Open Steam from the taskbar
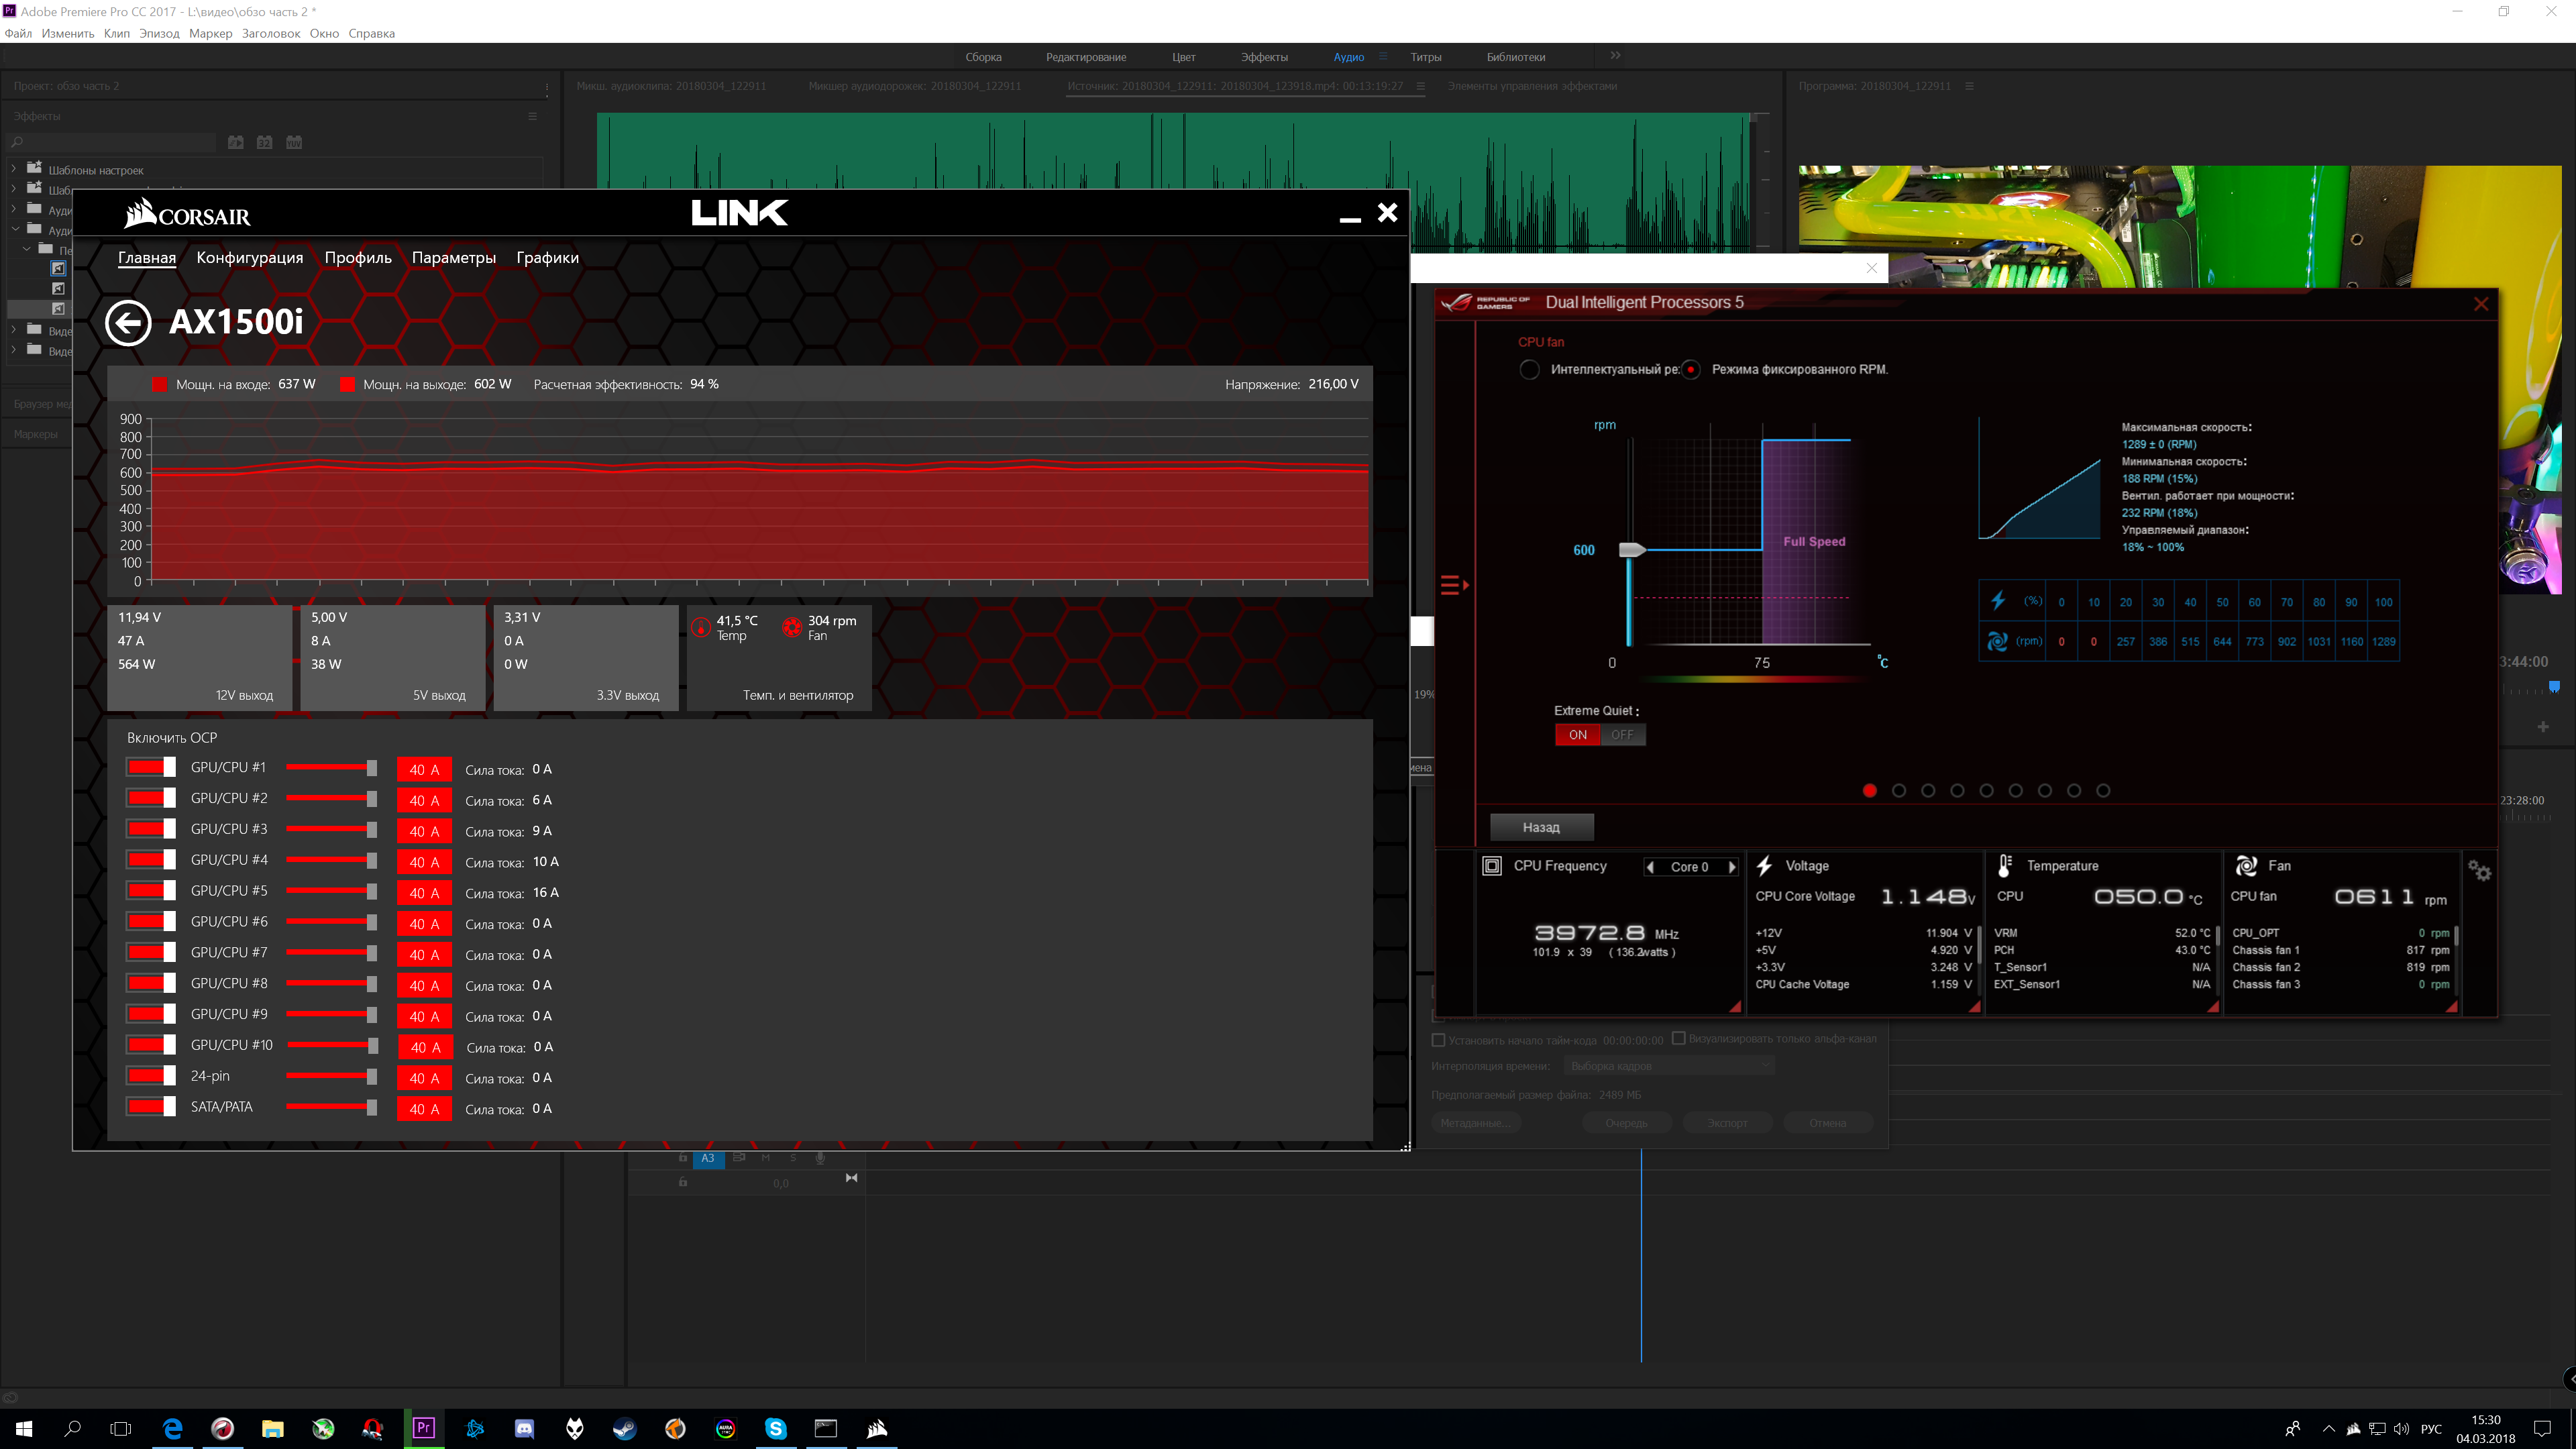The image size is (2576, 1449). [x=625, y=1428]
